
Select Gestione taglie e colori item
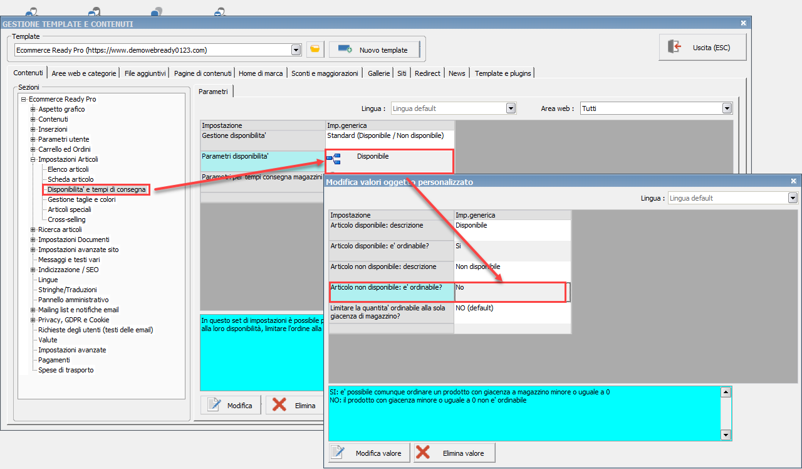pyautogui.click(x=81, y=199)
